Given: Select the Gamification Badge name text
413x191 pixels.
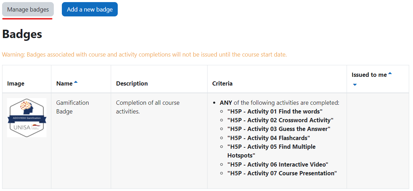Looking at the screenshot, I should coord(73,107).
